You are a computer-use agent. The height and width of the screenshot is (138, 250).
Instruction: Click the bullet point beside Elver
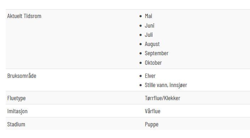click(x=140, y=76)
